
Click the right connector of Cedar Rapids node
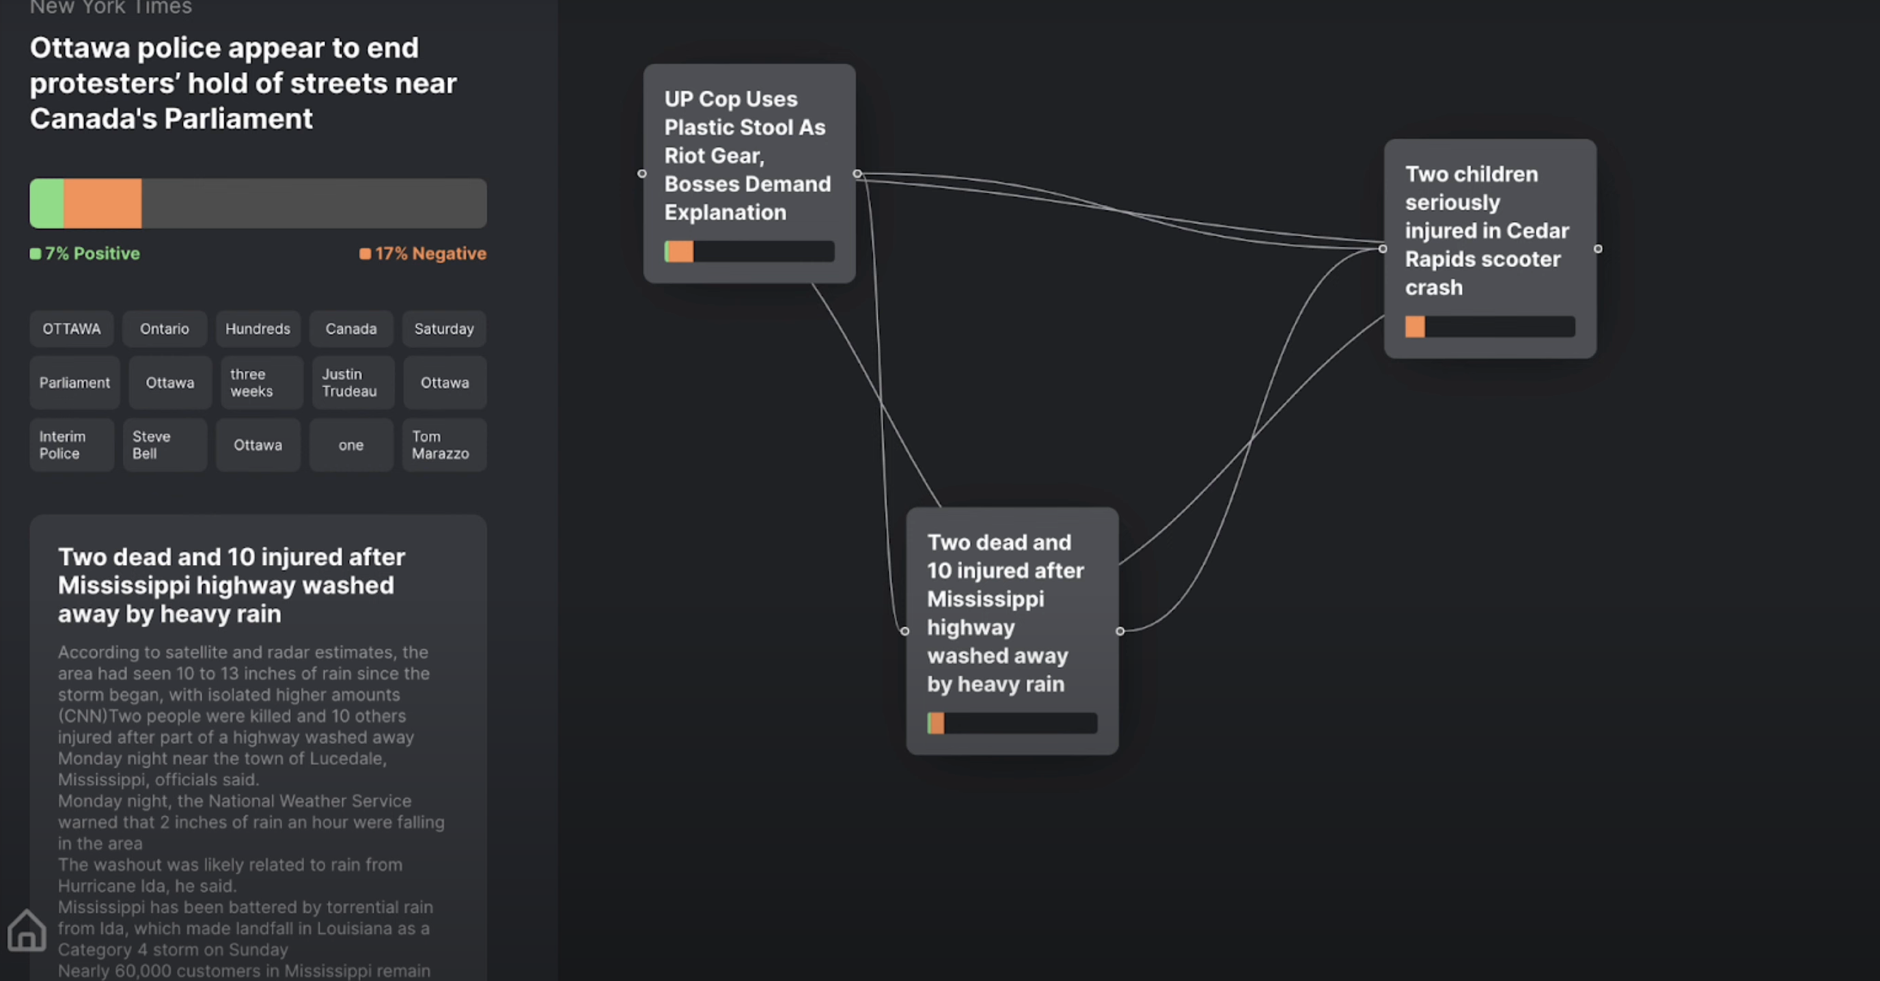[1598, 249]
